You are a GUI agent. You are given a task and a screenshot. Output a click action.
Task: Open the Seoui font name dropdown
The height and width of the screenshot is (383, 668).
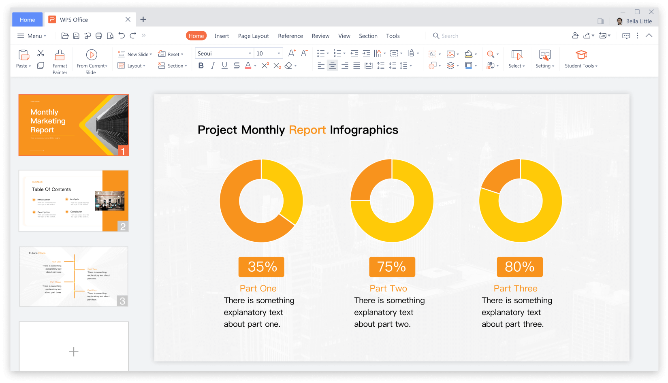(250, 53)
